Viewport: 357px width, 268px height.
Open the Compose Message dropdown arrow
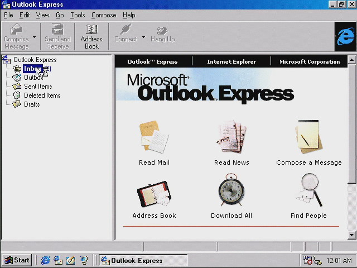[x=35, y=37]
